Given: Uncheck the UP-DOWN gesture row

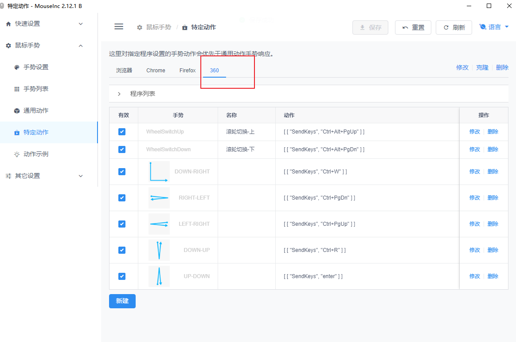Looking at the screenshot, I should point(122,276).
